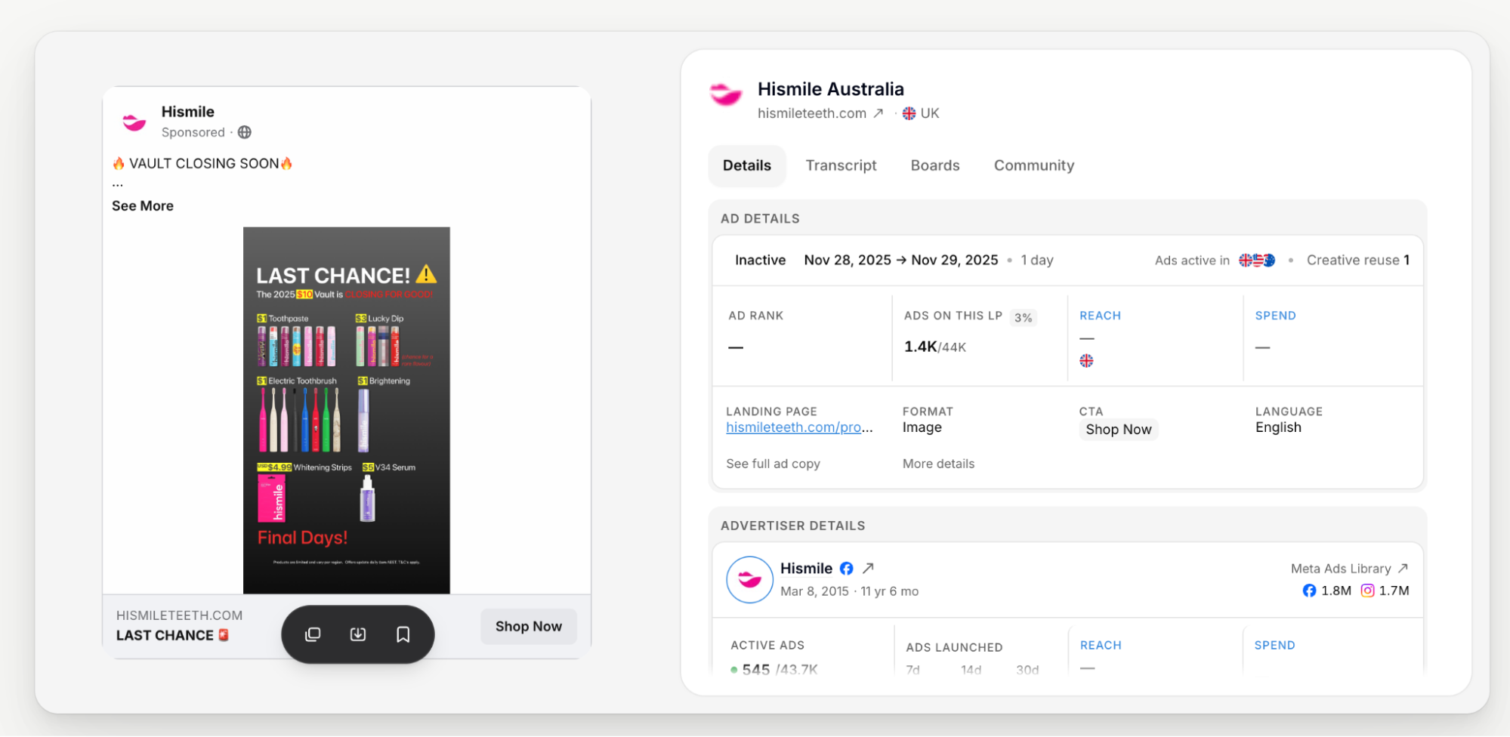This screenshot has height=737, width=1510.
Task: Expand ad text with See More
Action: coord(143,206)
